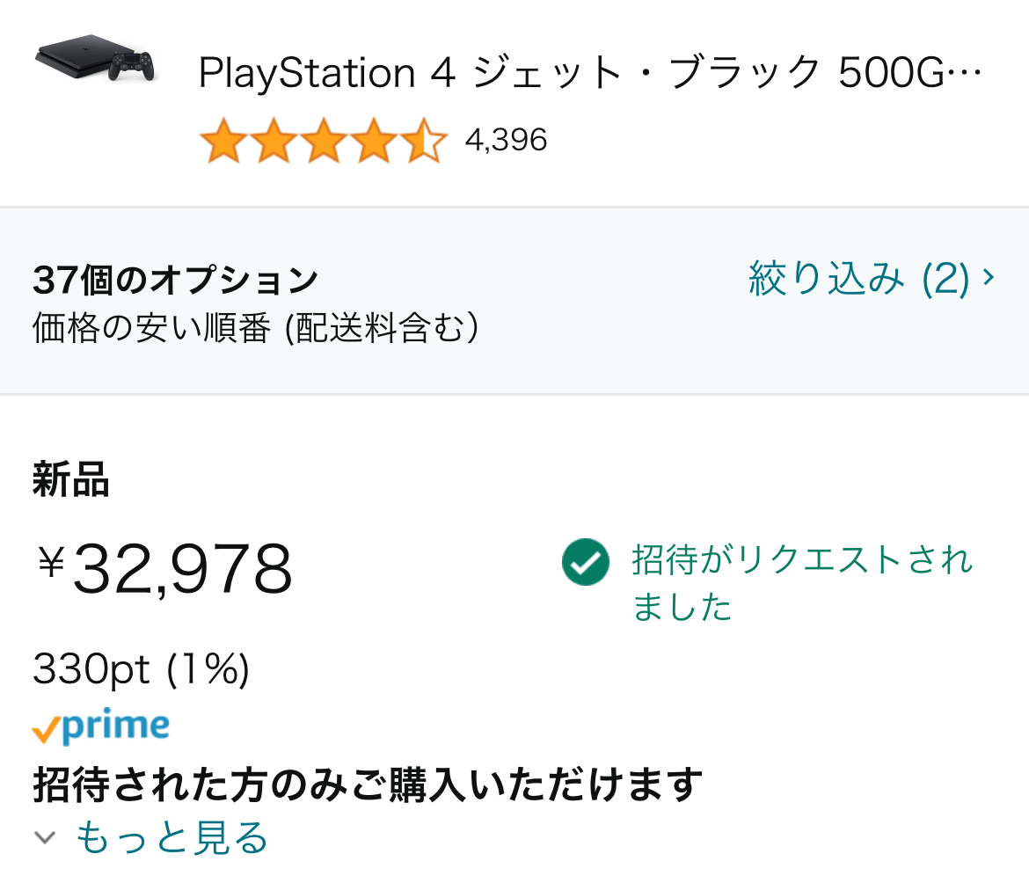Click the 新品 condition label
Viewport: 1029px width, 883px height.
(x=70, y=481)
